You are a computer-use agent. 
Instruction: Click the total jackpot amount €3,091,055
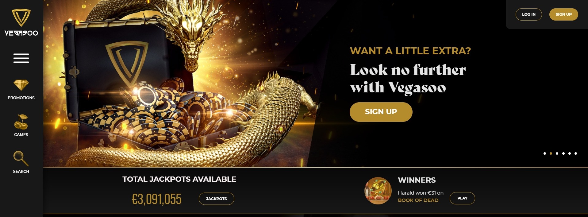[157, 199]
